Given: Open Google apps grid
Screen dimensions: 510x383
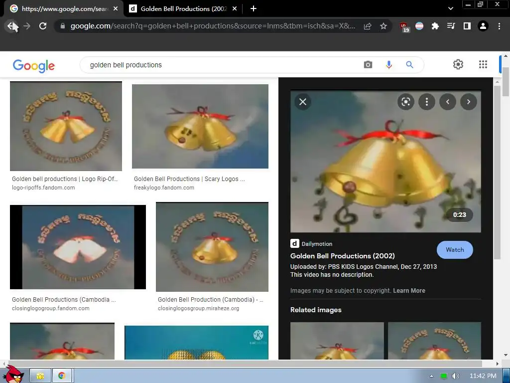Looking at the screenshot, I should [x=483, y=64].
